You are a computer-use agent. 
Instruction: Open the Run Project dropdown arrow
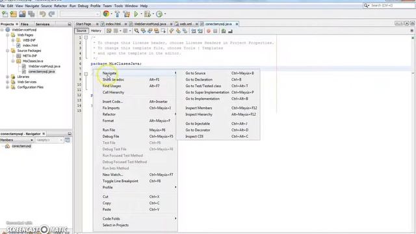click(141, 14)
